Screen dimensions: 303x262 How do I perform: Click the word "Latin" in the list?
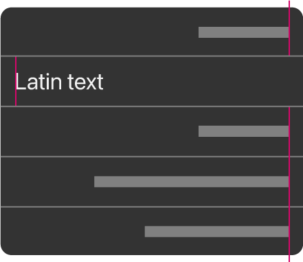click(x=38, y=82)
